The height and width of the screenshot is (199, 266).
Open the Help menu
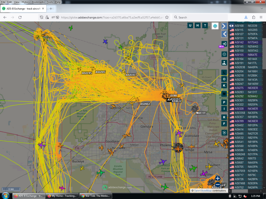(x=58, y=2)
